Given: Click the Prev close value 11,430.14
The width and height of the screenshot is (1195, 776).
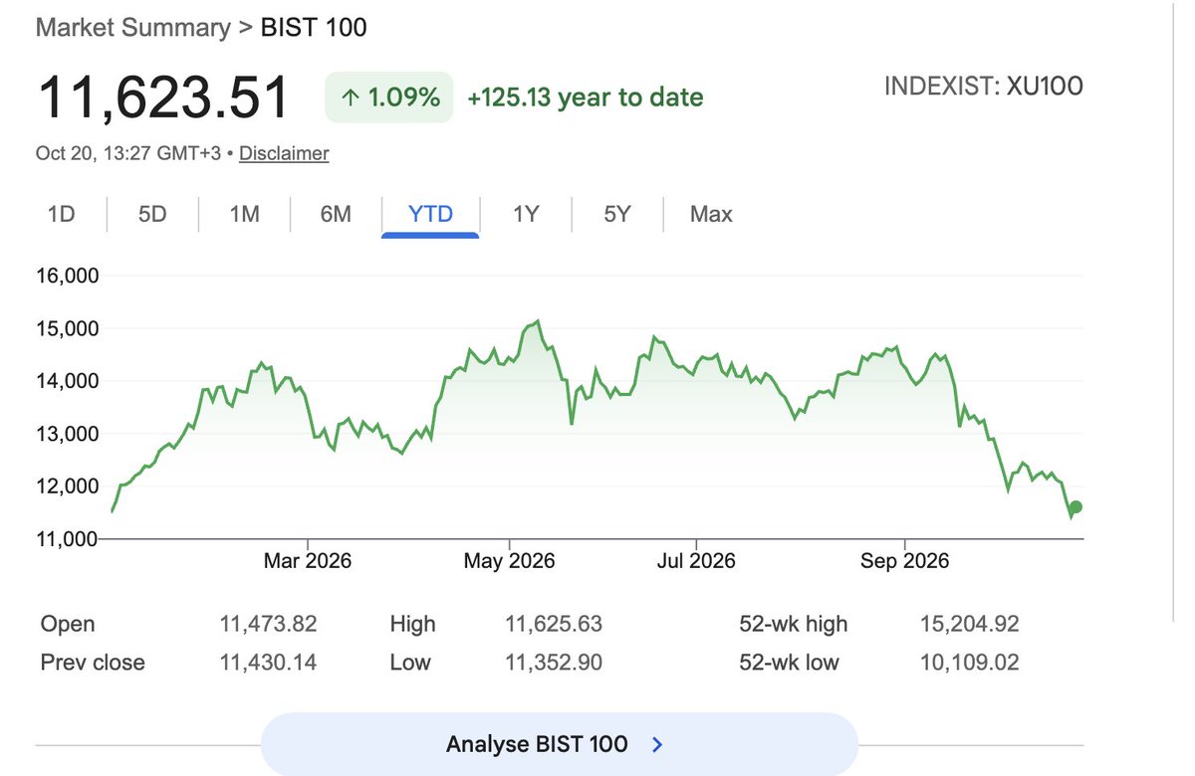Looking at the screenshot, I should pos(268,662).
